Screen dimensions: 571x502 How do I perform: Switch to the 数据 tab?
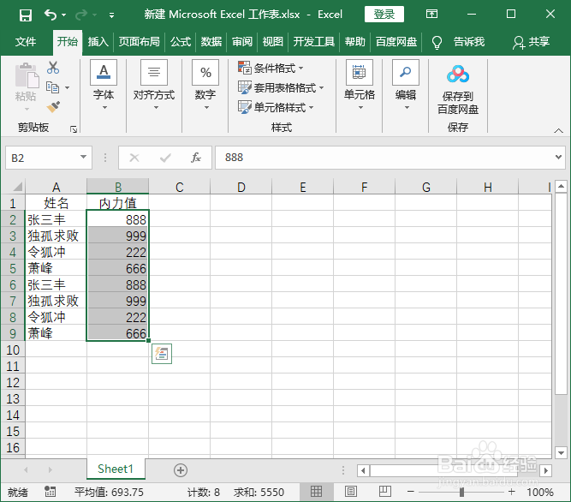pyautogui.click(x=211, y=41)
